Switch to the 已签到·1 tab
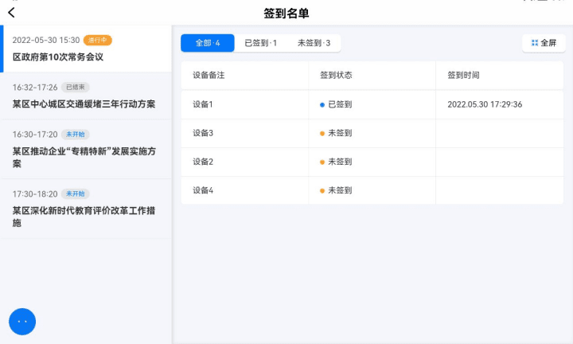This screenshot has height=344, width=573. (260, 43)
